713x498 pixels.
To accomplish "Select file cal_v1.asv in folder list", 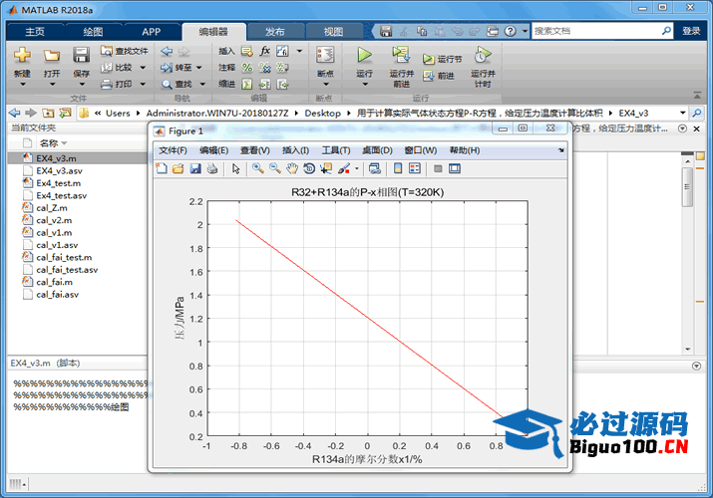I will pyautogui.click(x=57, y=245).
